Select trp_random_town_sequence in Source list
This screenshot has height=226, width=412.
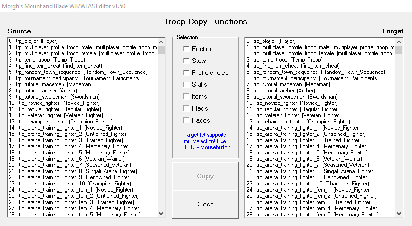[83, 72]
